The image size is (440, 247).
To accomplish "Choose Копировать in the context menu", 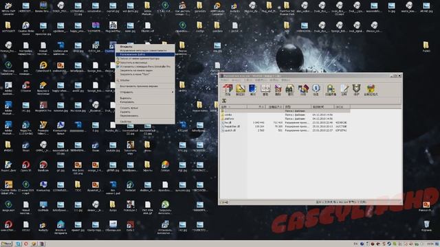I will point(145,102).
